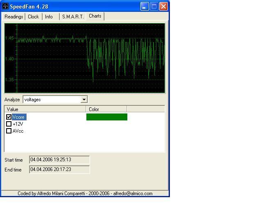Enable the +12V checkbox

click(9, 124)
